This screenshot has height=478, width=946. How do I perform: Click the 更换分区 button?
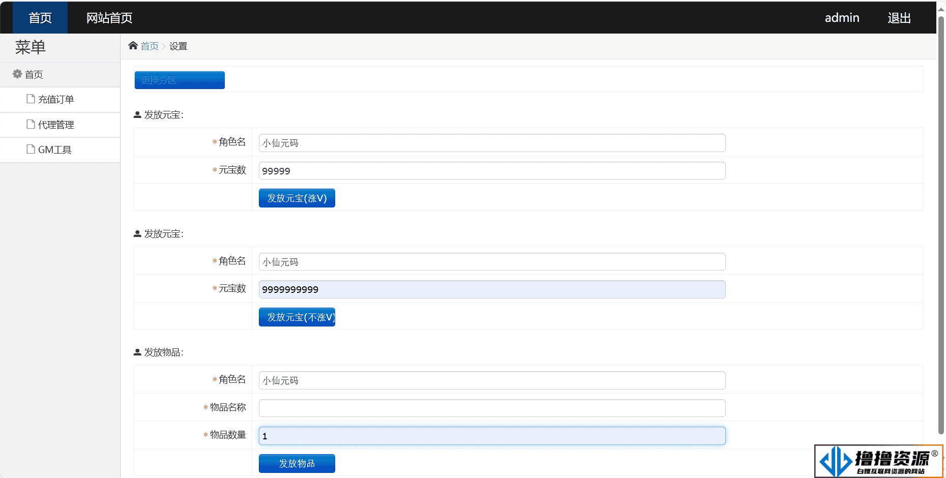click(180, 80)
